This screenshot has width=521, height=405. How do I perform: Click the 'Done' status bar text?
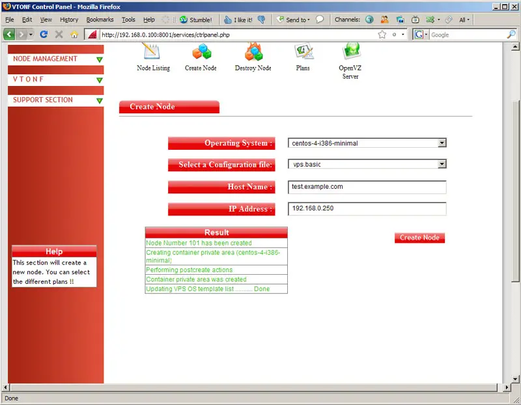coord(12,398)
